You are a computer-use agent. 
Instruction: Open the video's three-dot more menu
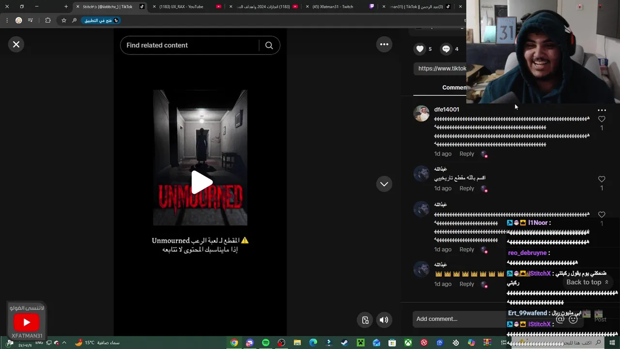click(384, 44)
